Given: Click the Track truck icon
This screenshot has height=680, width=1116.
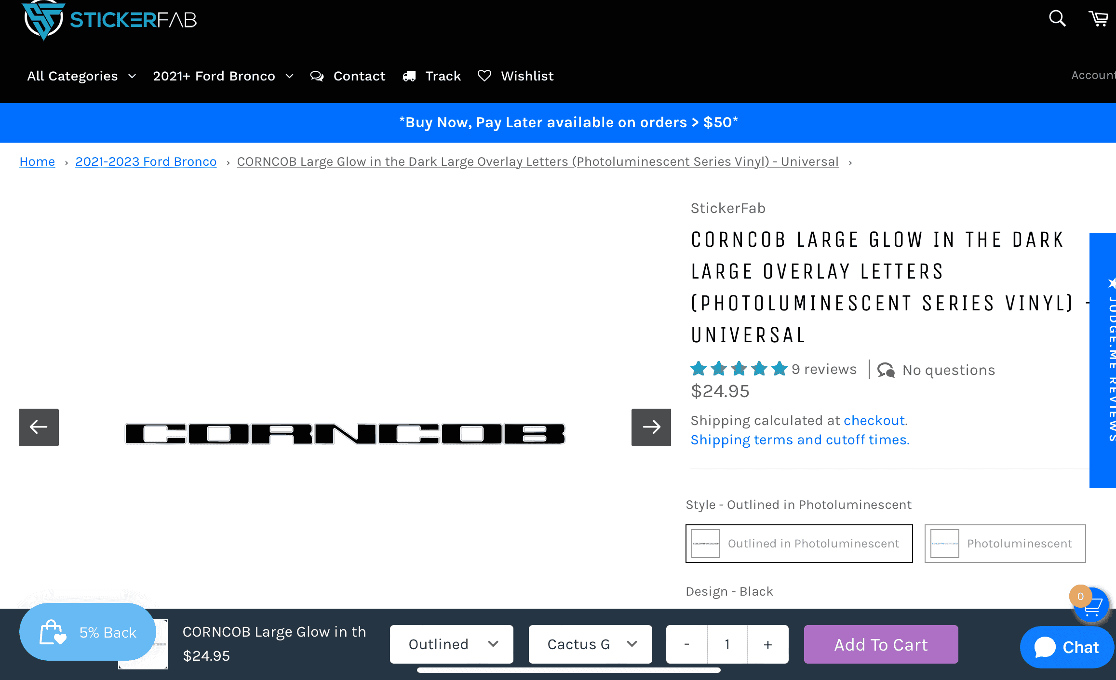Looking at the screenshot, I should click(x=409, y=76).
